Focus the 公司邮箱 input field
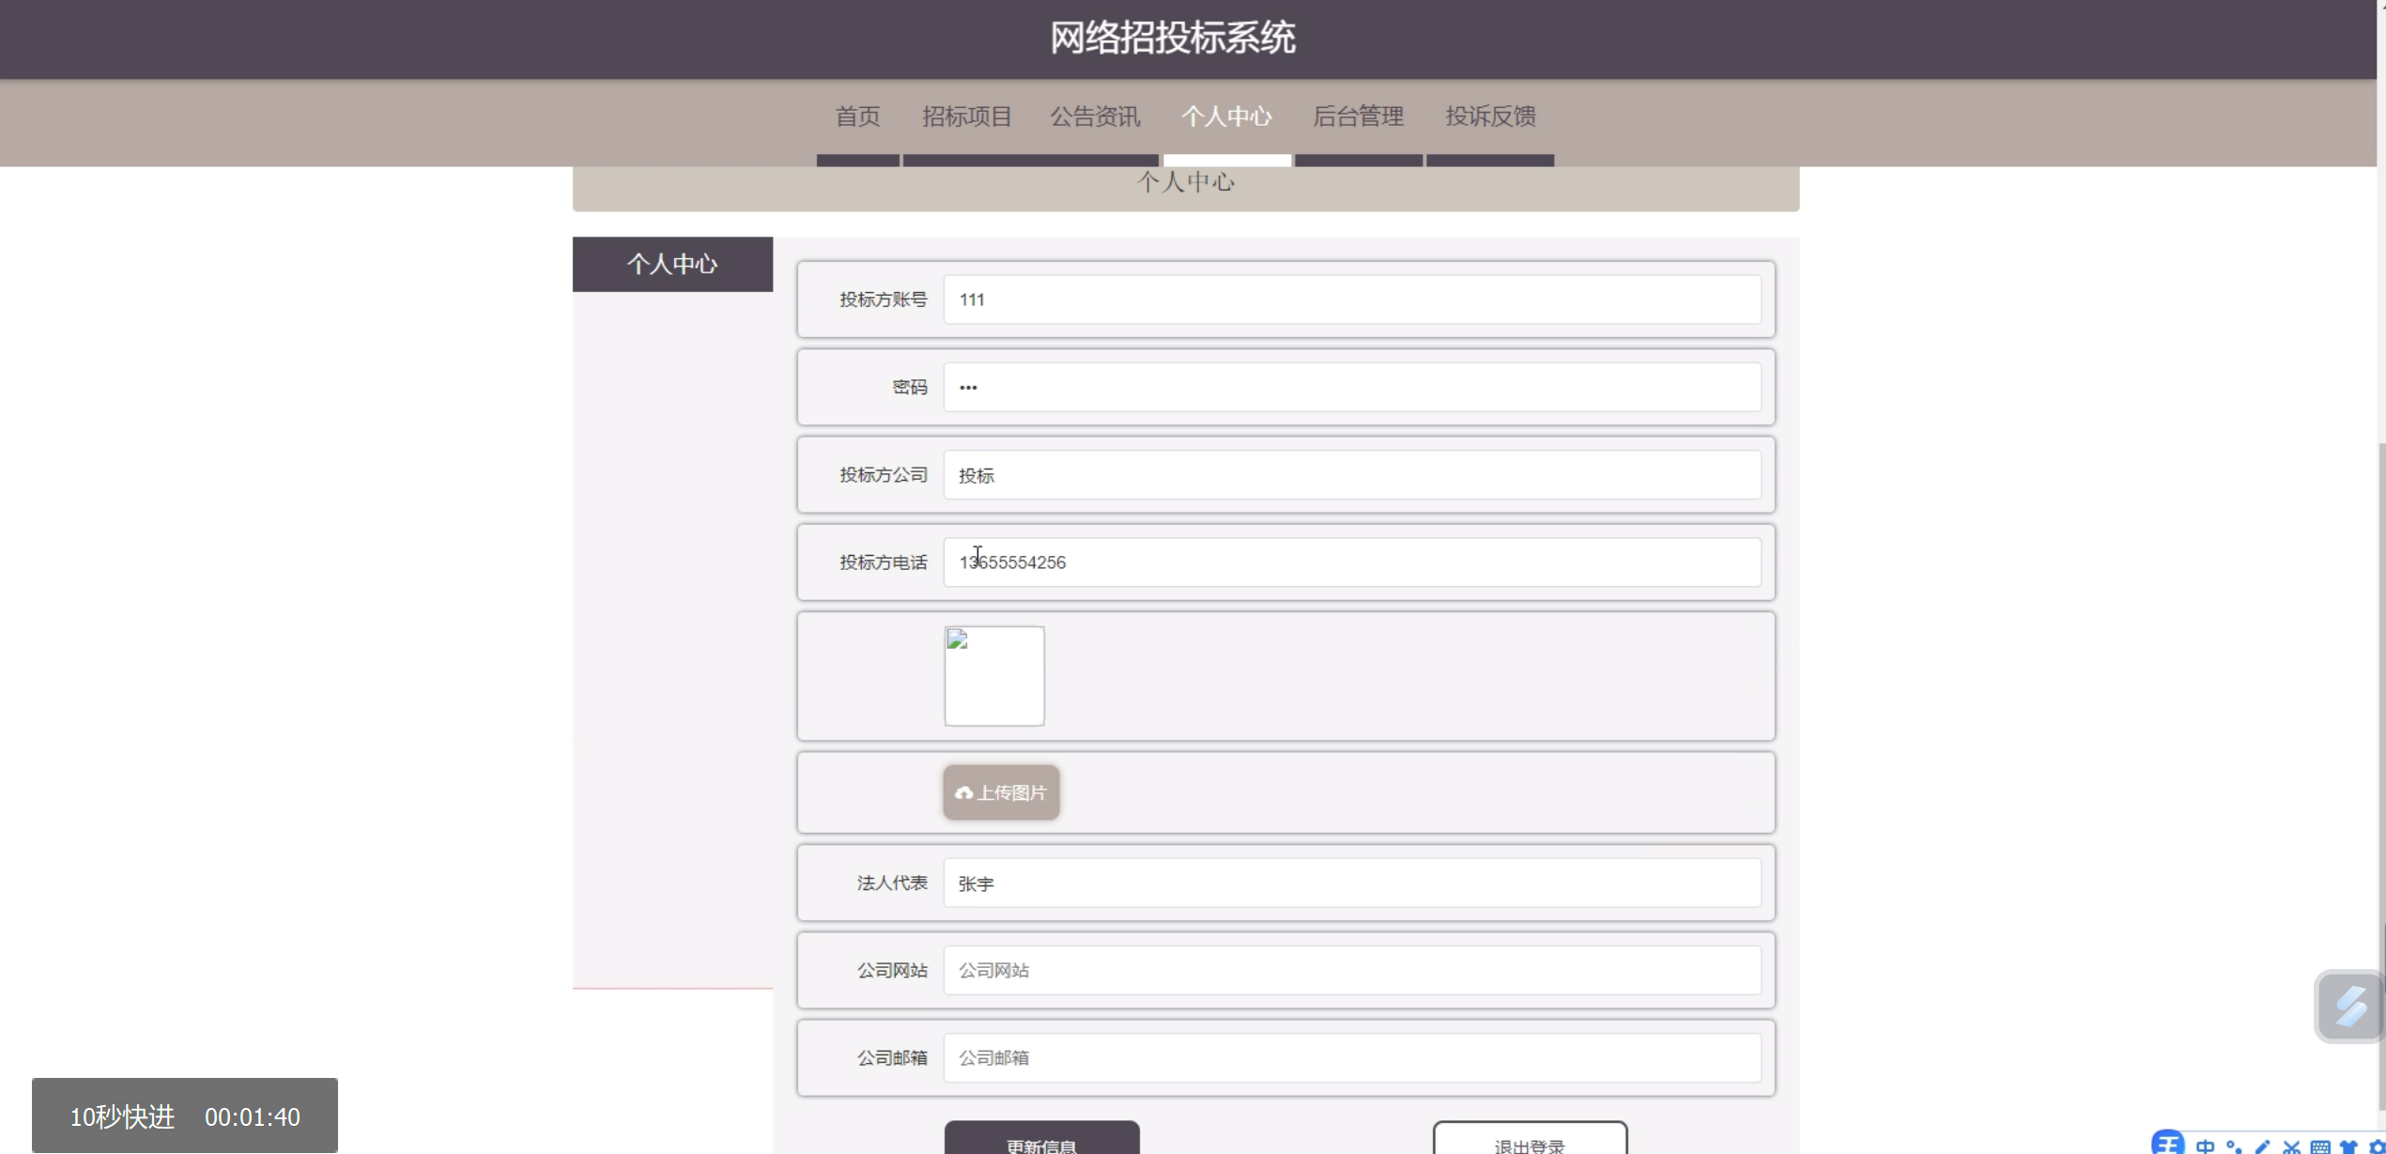Screen dimensions: 2386x1154 click(1351, 1057)
